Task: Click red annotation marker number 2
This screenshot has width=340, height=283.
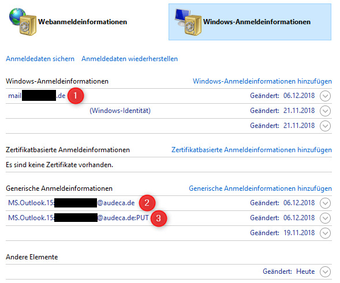Action: [147, 203]
